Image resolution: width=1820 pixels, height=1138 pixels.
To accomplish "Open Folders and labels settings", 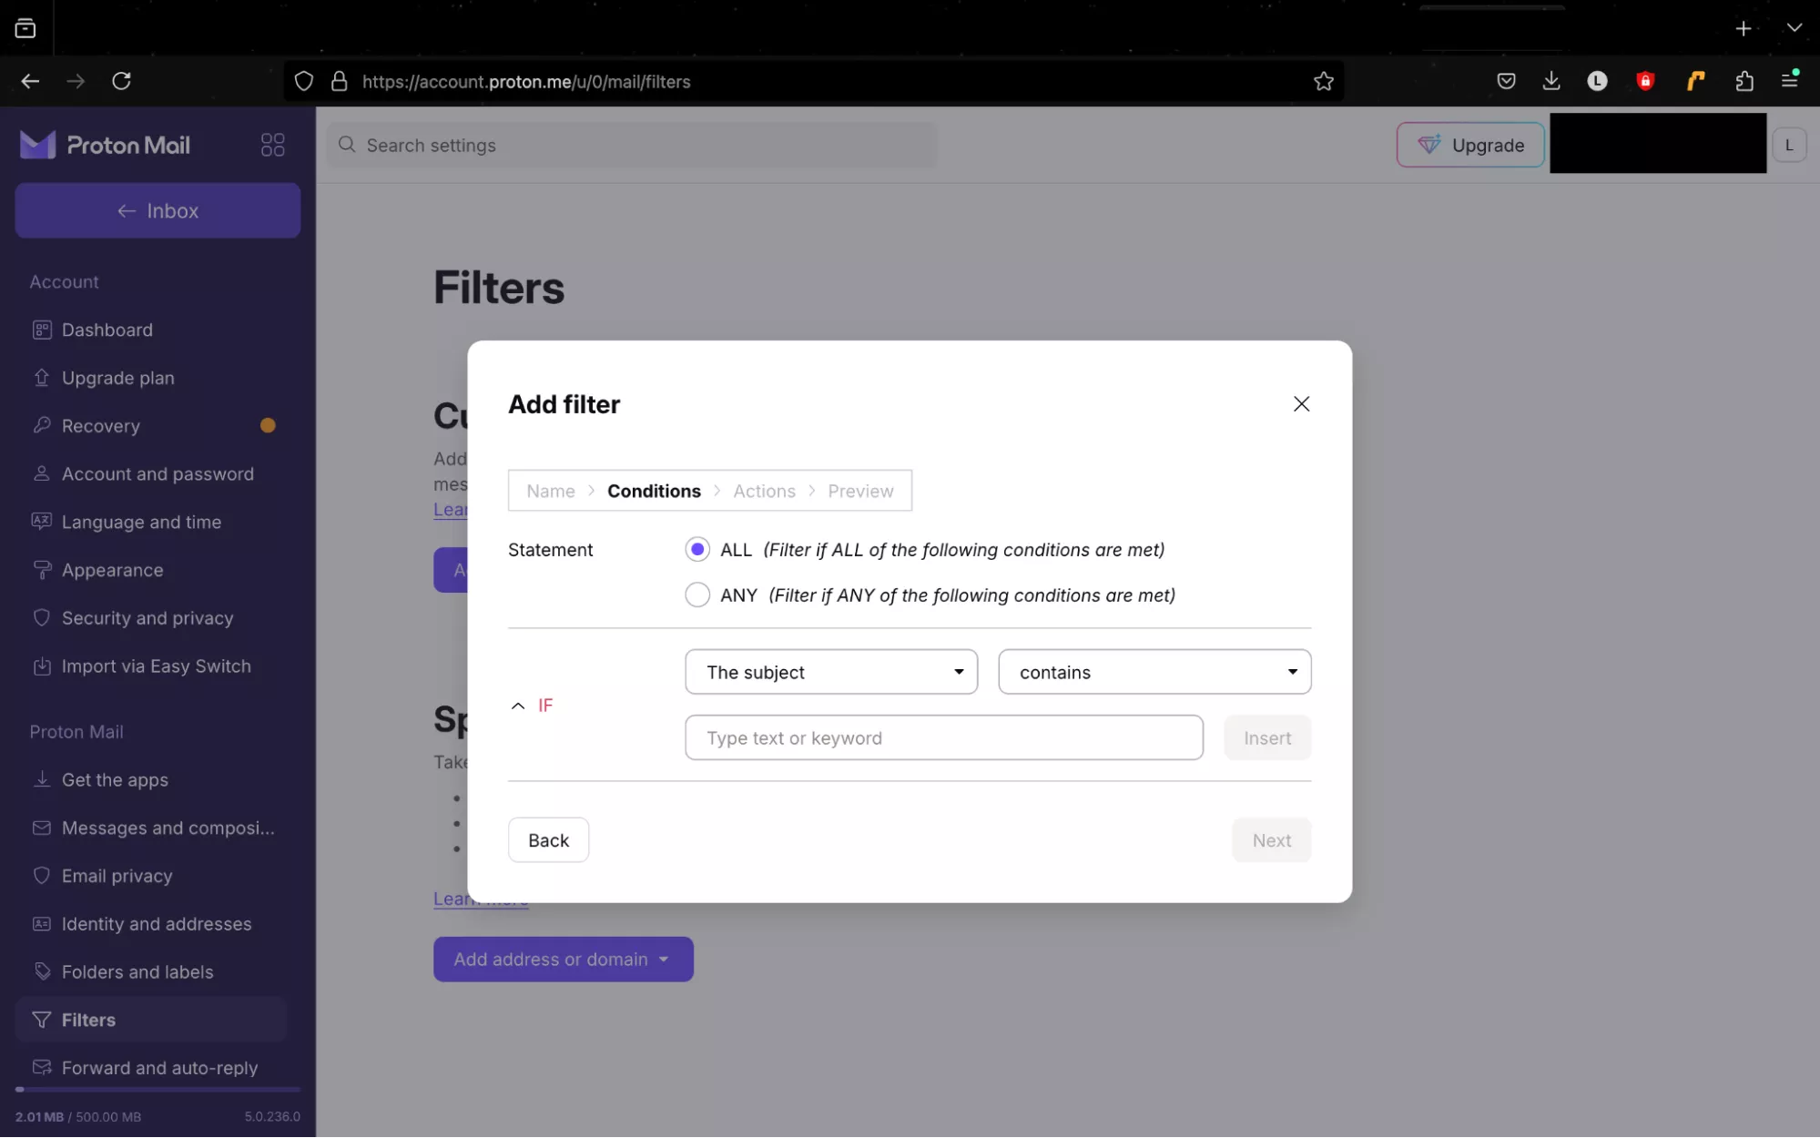I will coord(137,971).
